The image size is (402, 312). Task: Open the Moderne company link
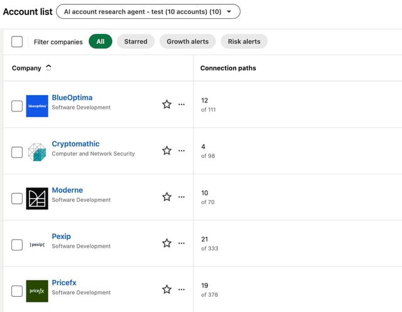point(67,190)
